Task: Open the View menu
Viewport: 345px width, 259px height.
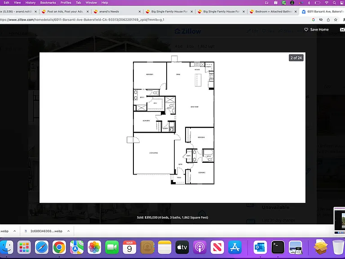Action: [x=17, y=3]
